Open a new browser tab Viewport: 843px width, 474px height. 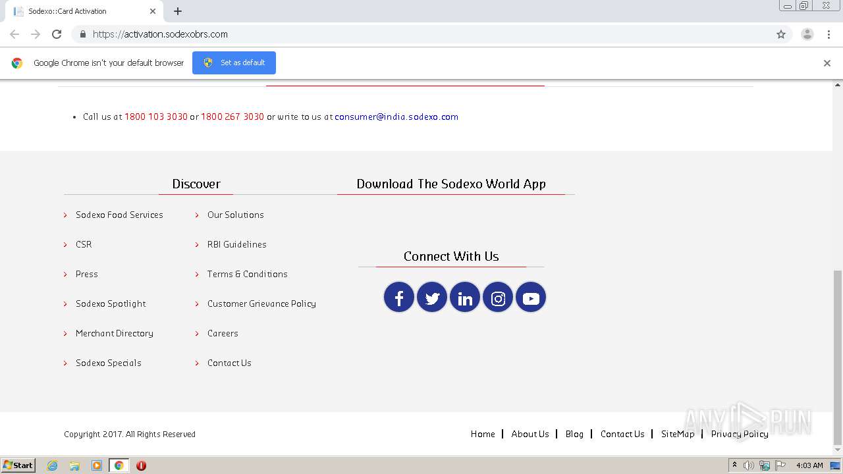pyautogui.click(x=178, y=11)
